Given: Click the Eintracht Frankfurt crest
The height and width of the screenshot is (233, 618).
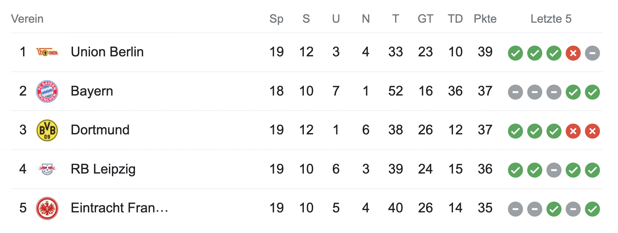Looking at the screenshot, I should click(47, 208).
